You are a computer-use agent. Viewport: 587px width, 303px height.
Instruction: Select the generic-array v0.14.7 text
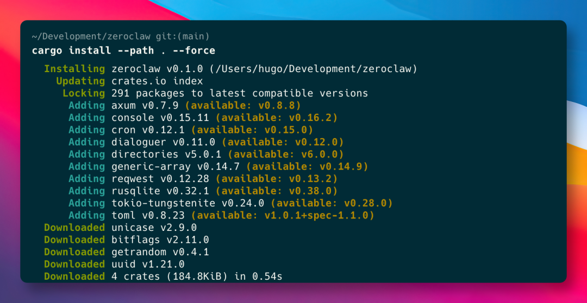176,166
